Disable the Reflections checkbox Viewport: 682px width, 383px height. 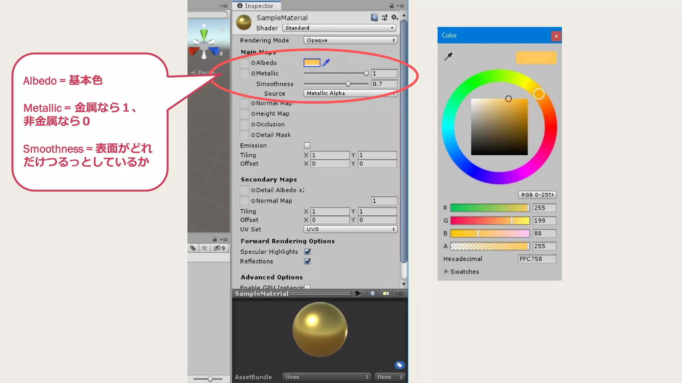[307, 261]
